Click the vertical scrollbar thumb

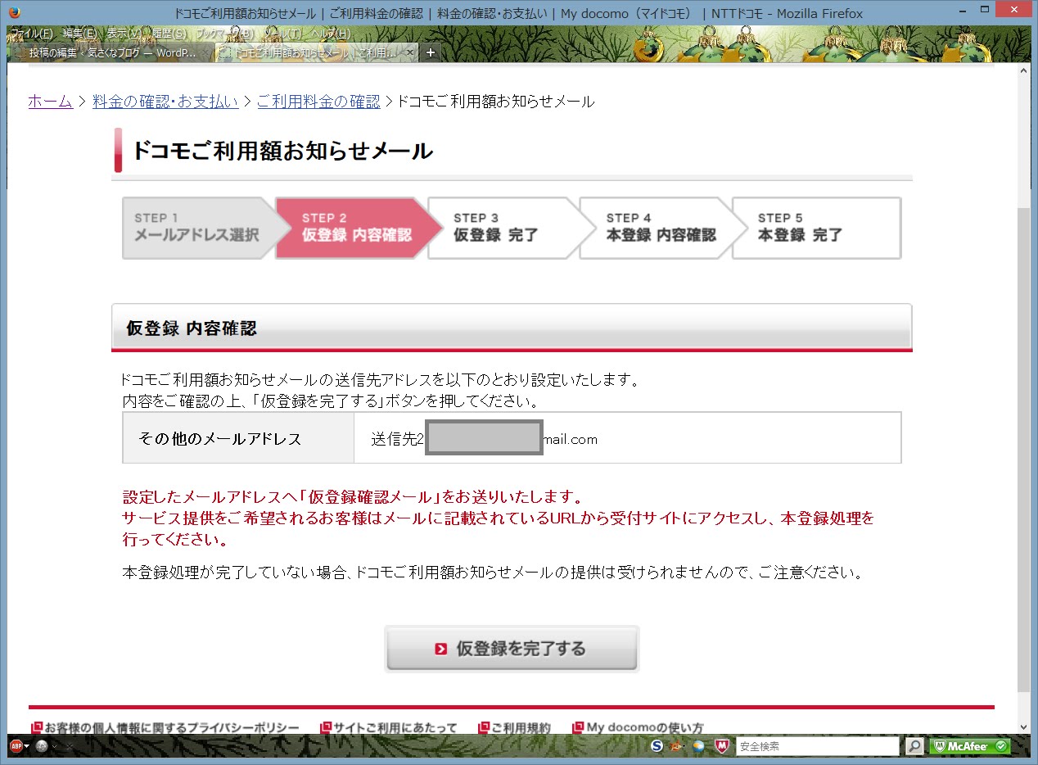(x=1023, y=449)
